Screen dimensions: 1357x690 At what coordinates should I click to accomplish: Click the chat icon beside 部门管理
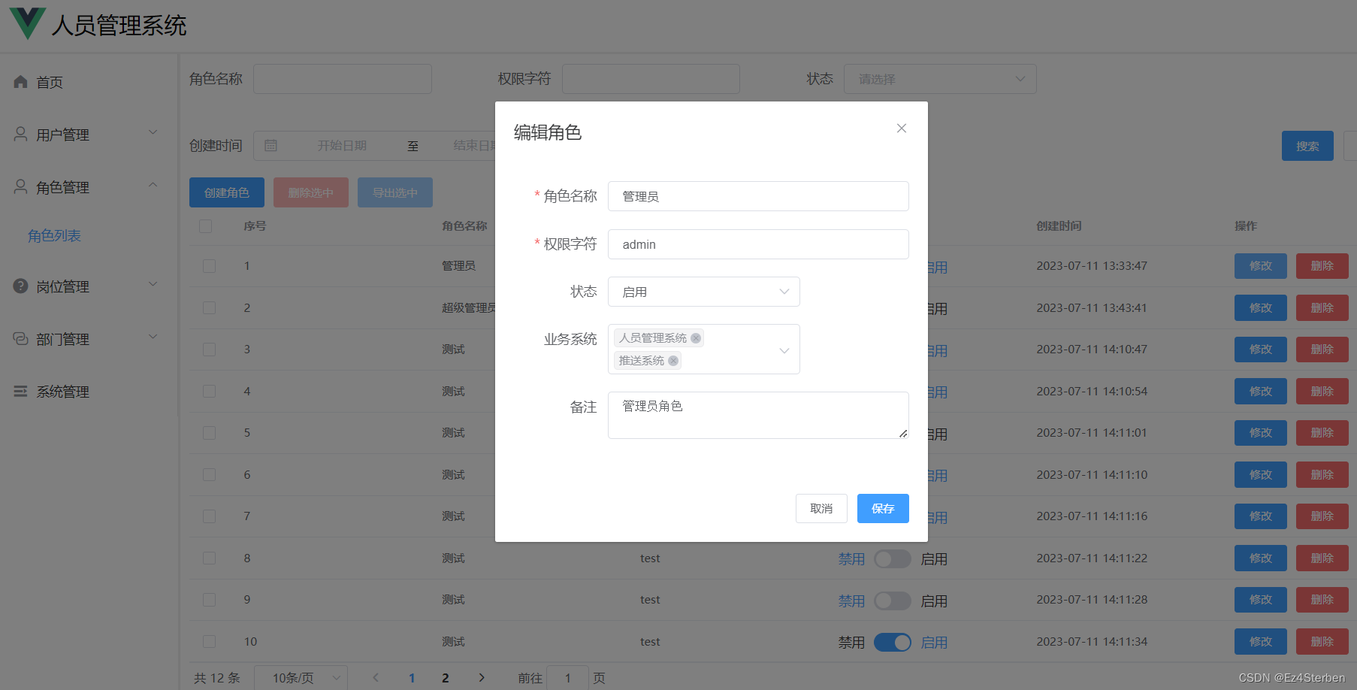pos(20,338)
